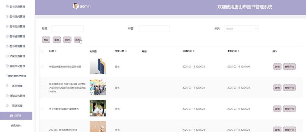Select the 图书资讯 submenu item
306x132 pixels.
tap(16, 115)
